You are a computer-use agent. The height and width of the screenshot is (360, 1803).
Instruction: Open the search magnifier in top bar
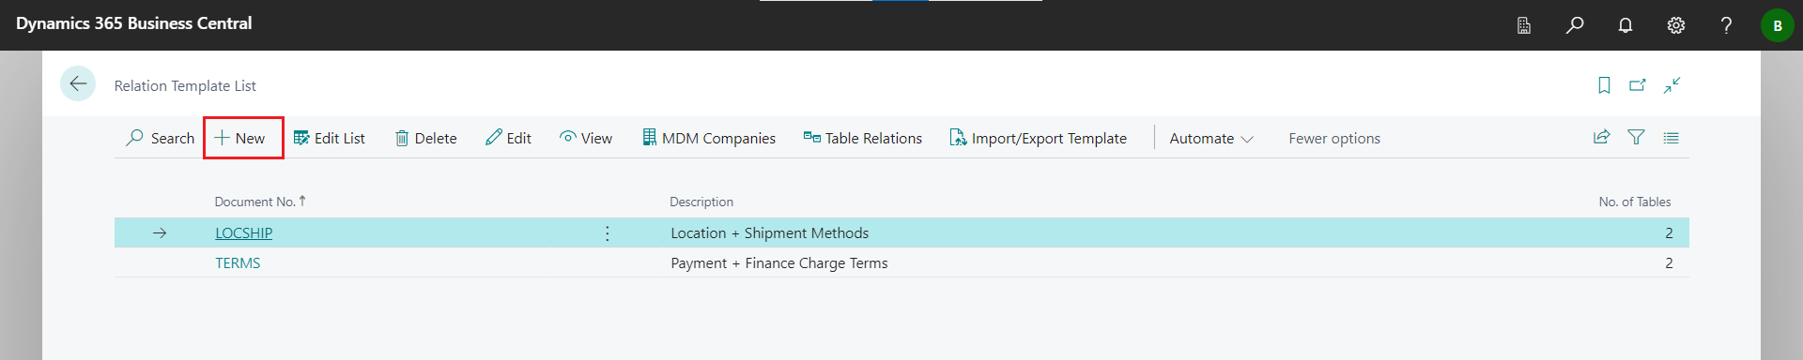1575,25
